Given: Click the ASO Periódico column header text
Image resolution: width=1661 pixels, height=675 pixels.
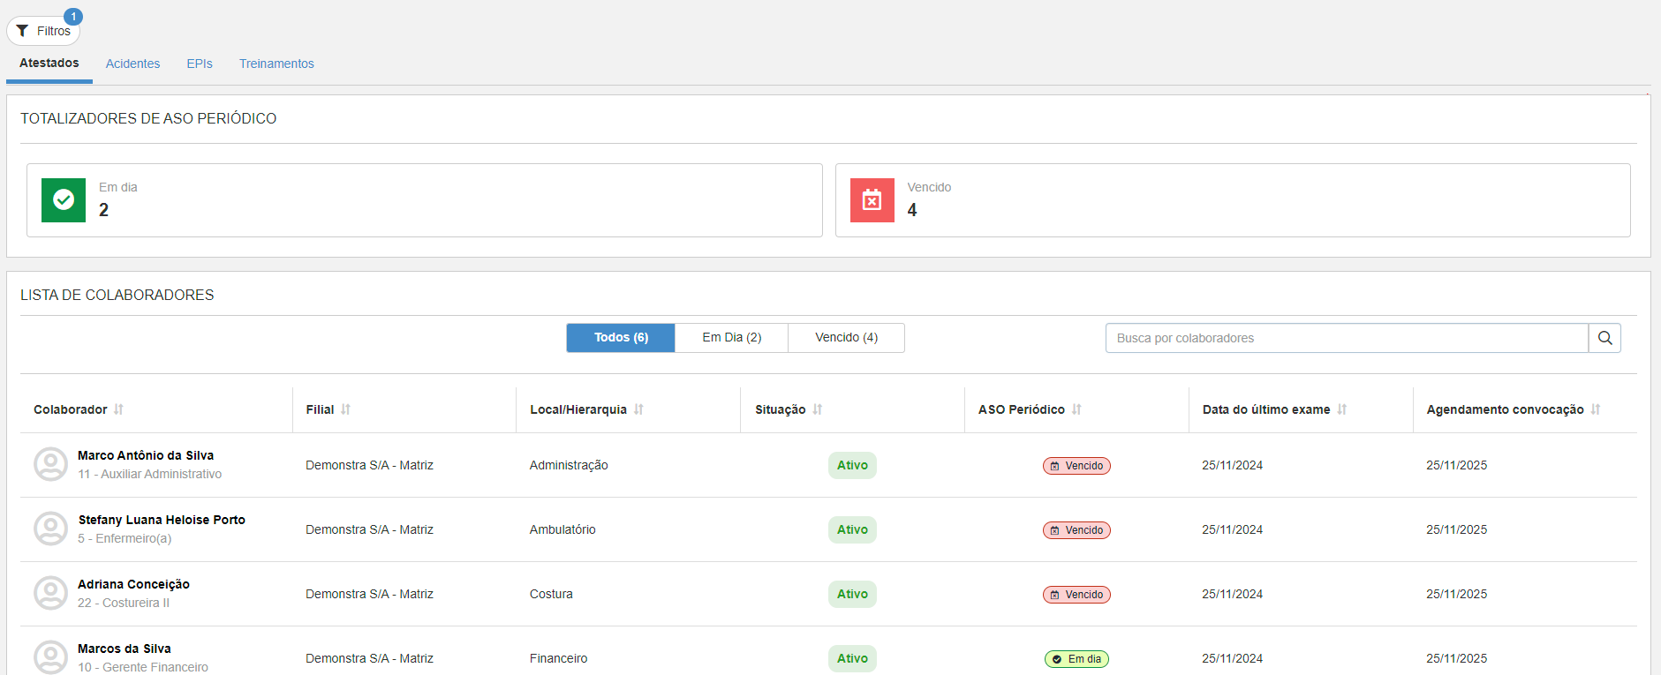Looking at the screenshot, I should [1022, 409].
